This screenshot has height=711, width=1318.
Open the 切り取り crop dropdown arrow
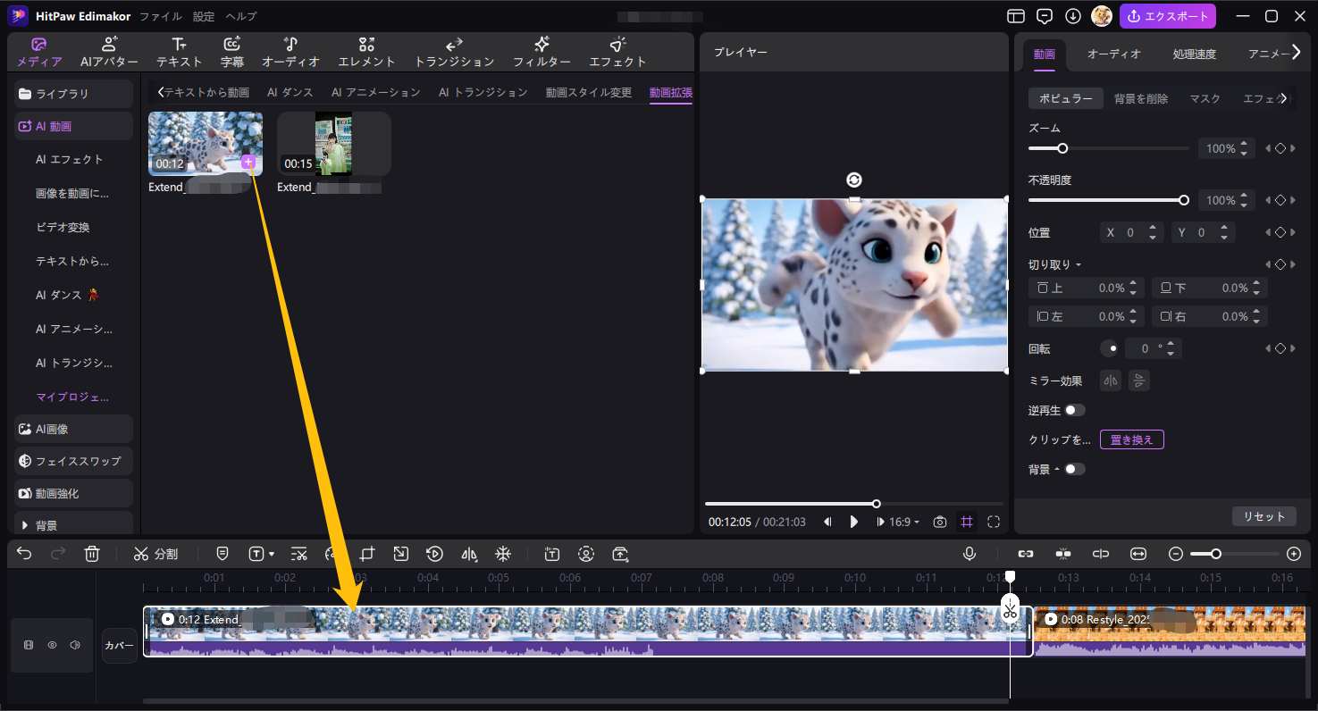(1079, 265)
